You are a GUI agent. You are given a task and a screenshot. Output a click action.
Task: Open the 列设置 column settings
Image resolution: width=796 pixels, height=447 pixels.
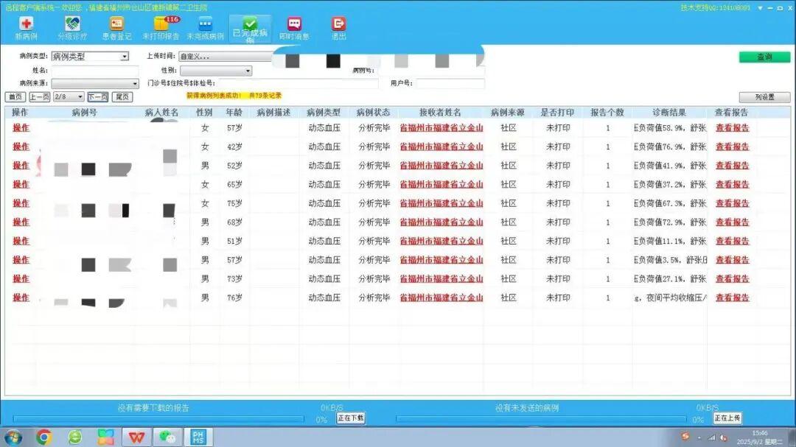coord(765,96)
